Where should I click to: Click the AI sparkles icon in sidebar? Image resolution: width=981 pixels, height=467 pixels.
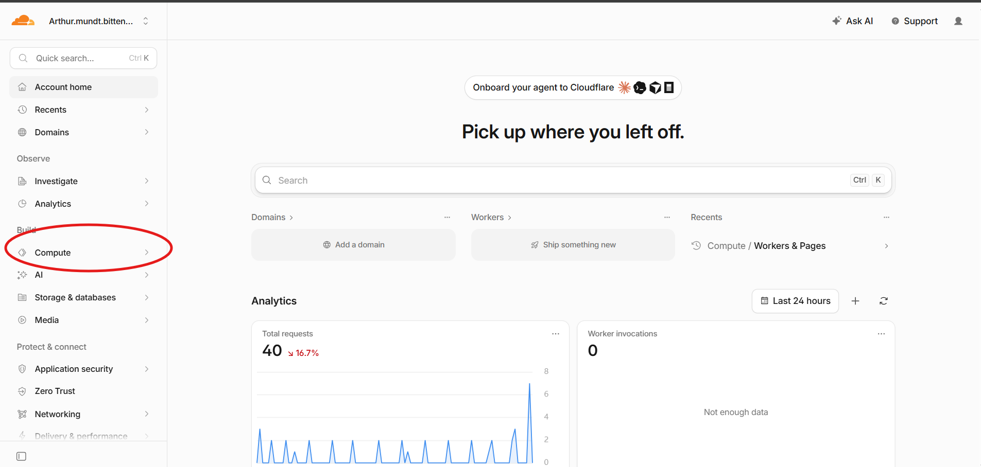[22, 275]
